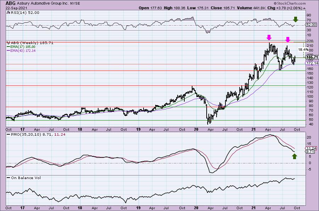Click year 21 label below price panel

tap(253, 129)
